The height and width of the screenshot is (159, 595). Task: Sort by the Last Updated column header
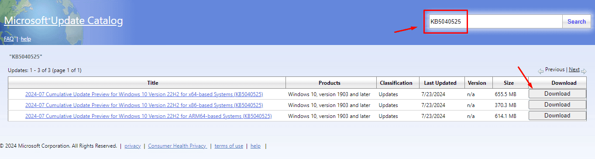(x=440, y=83)
